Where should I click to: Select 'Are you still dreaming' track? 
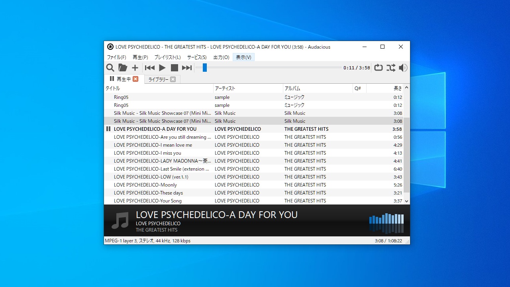[x=254, y=137]
